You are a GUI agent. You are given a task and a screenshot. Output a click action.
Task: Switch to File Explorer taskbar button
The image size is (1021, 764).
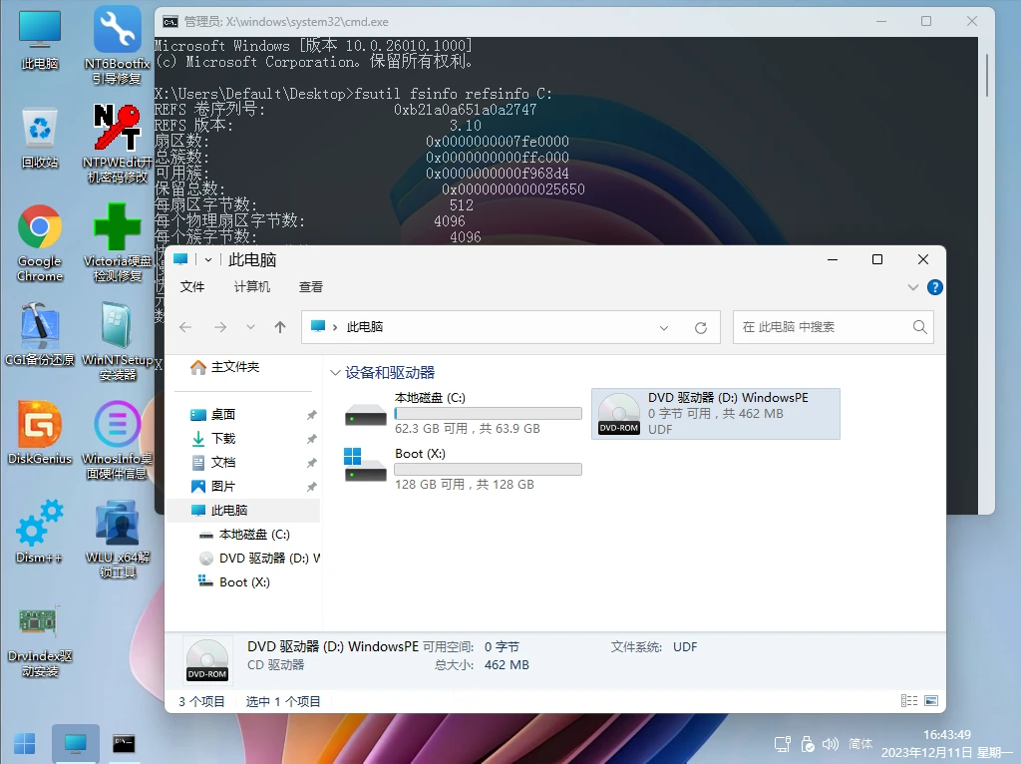point(76,743)
